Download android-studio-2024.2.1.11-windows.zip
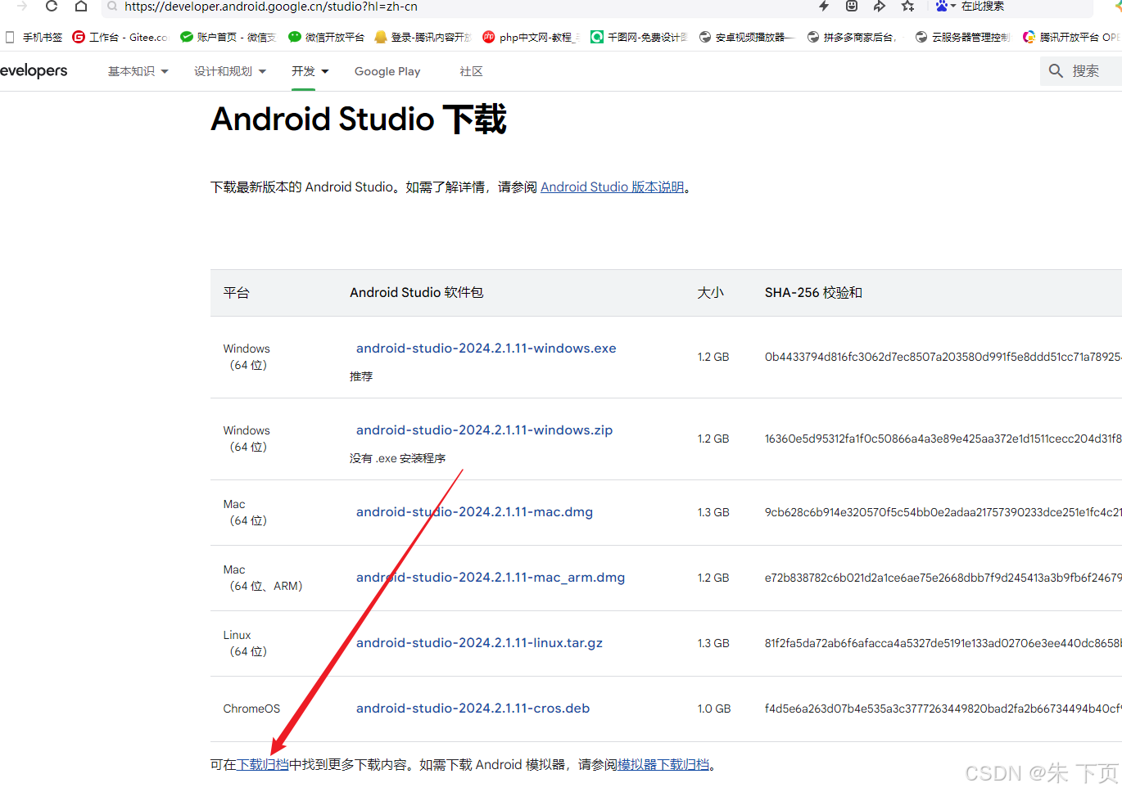1122x792 pixels. (x=484, y=430)
